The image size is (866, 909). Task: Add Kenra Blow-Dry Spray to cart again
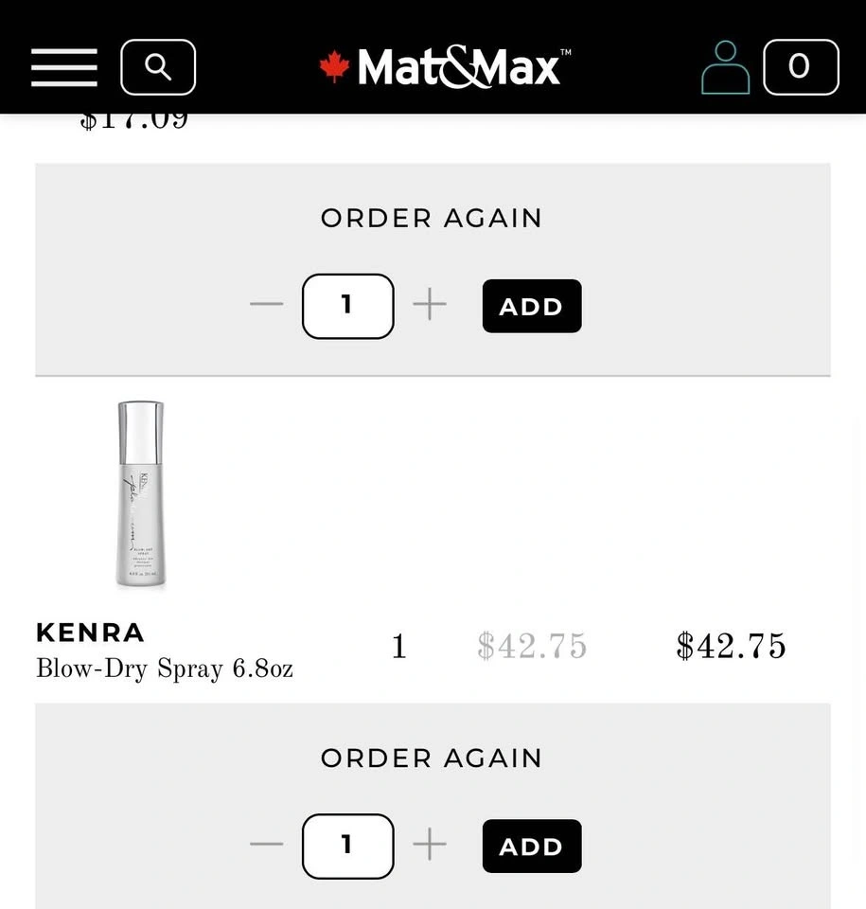pos(531,846)
